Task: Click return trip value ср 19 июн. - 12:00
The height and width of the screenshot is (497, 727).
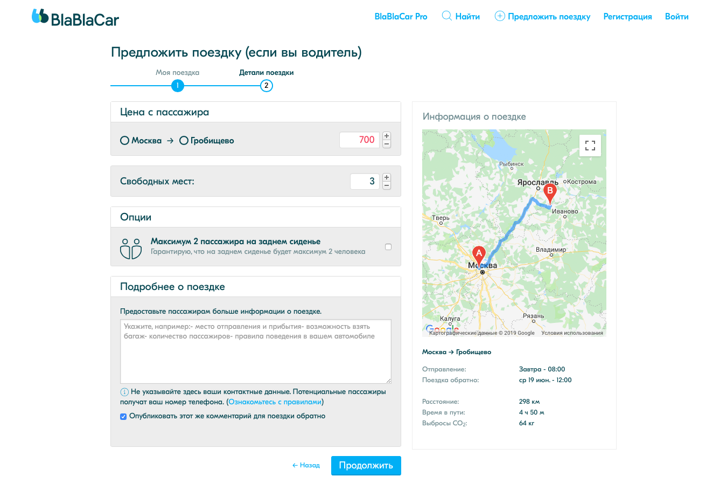Action: 545,380
